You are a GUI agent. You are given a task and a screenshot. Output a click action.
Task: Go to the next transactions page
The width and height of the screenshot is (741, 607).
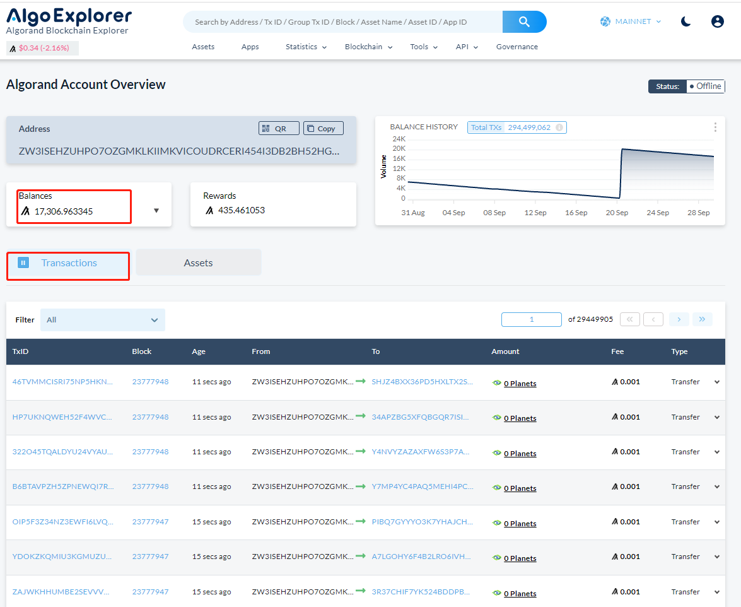coord(679,319)
